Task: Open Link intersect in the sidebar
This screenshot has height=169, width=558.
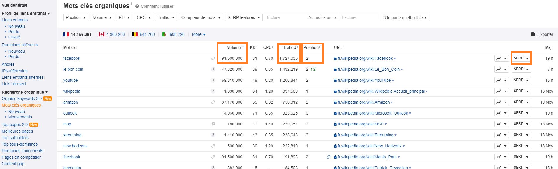Action: (14, 84)
